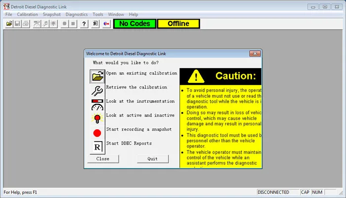Click the instrumentation gauge icon in dialog
The width and height of the screenshot is (346, 198).
click(97, 105)
